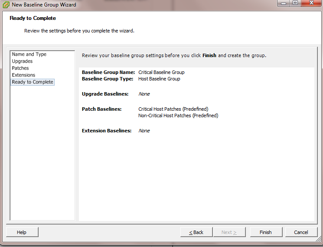The image size is (323, 247).
Task: Maximize the wizard window
Action: coord(295,3)
